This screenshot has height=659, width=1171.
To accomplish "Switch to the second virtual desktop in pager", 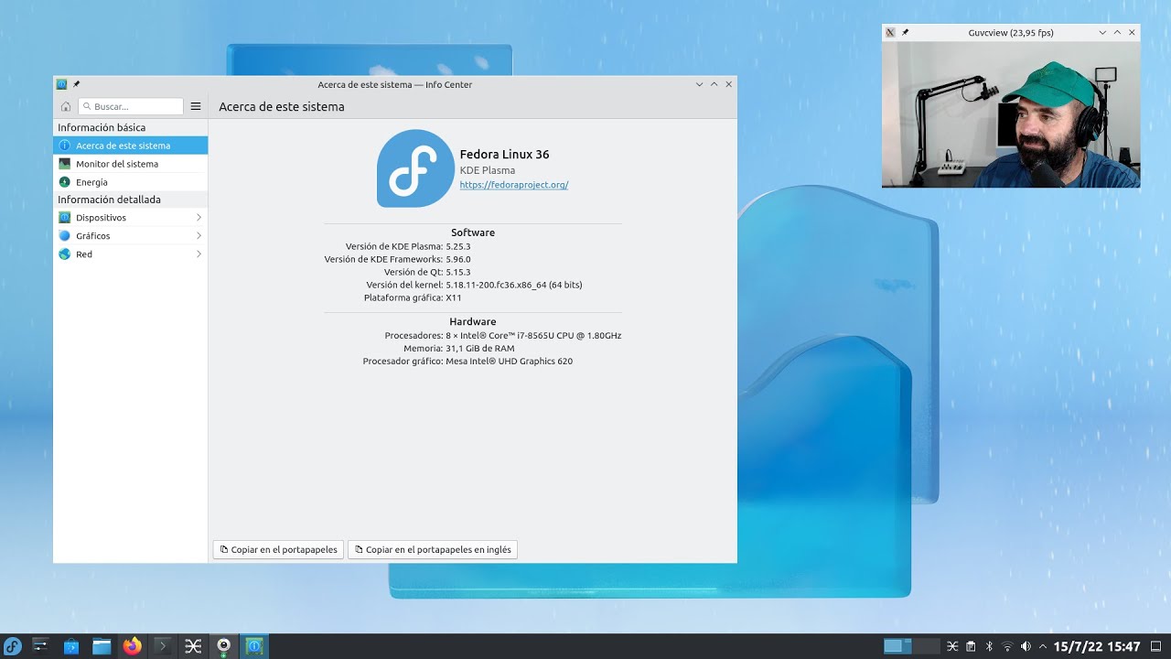I will 926,646.
